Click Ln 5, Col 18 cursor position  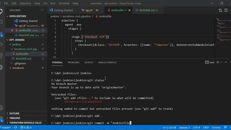click(169, 127)
